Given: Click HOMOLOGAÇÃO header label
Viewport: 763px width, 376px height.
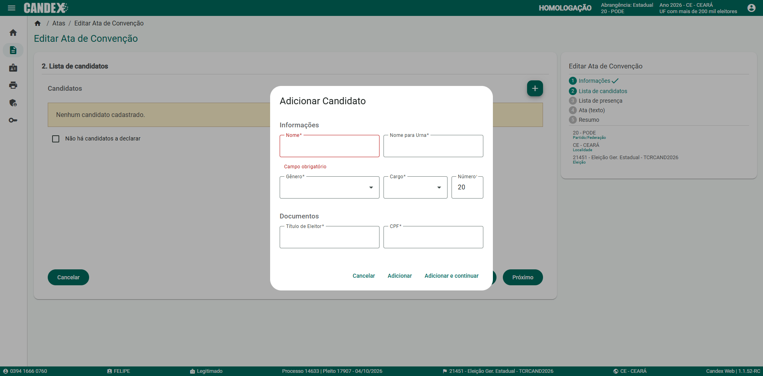Looking at the screenshot, I should click(x=565, y=8).
